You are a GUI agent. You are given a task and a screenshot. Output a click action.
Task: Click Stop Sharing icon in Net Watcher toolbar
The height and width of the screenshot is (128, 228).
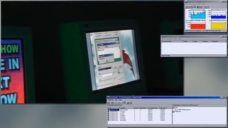click(121, 103)
